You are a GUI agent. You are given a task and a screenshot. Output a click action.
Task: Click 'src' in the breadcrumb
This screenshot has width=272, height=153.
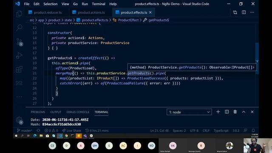(32, 20)
